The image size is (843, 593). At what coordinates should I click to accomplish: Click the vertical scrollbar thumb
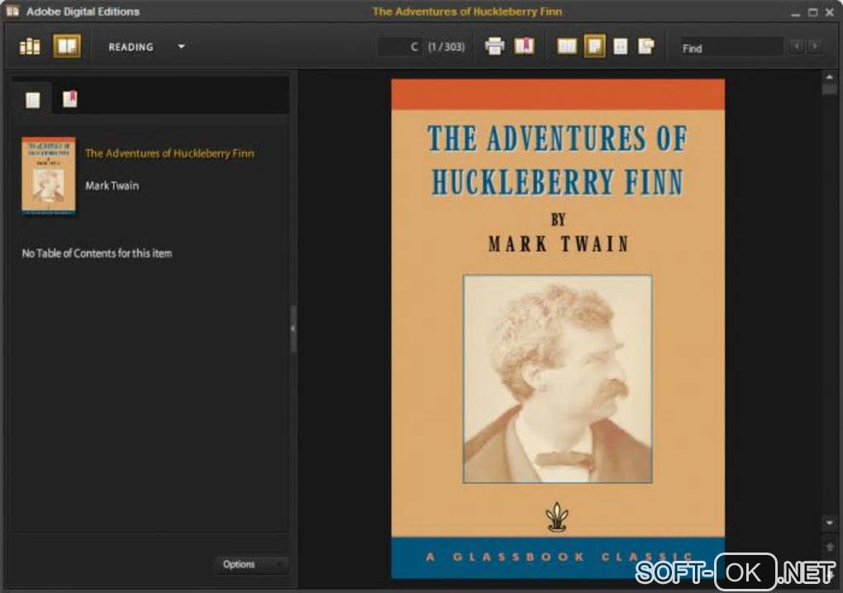pos(829,90)
